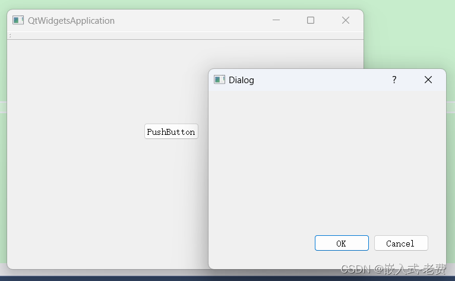455x281 pixels.
Task: Click the toolbar handle in QtWidgetsApplication
Action: [10, 36]
